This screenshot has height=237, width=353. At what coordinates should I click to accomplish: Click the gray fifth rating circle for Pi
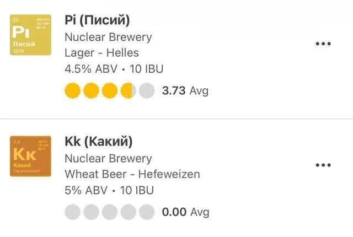(x=146, y=90)
